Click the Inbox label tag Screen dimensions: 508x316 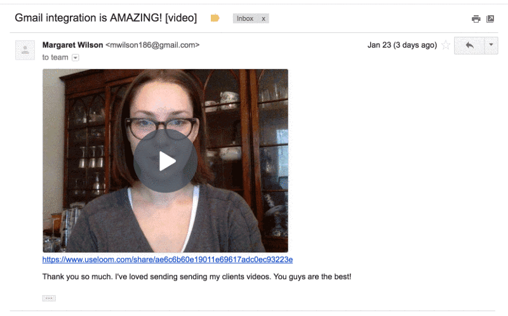[245, 19]
